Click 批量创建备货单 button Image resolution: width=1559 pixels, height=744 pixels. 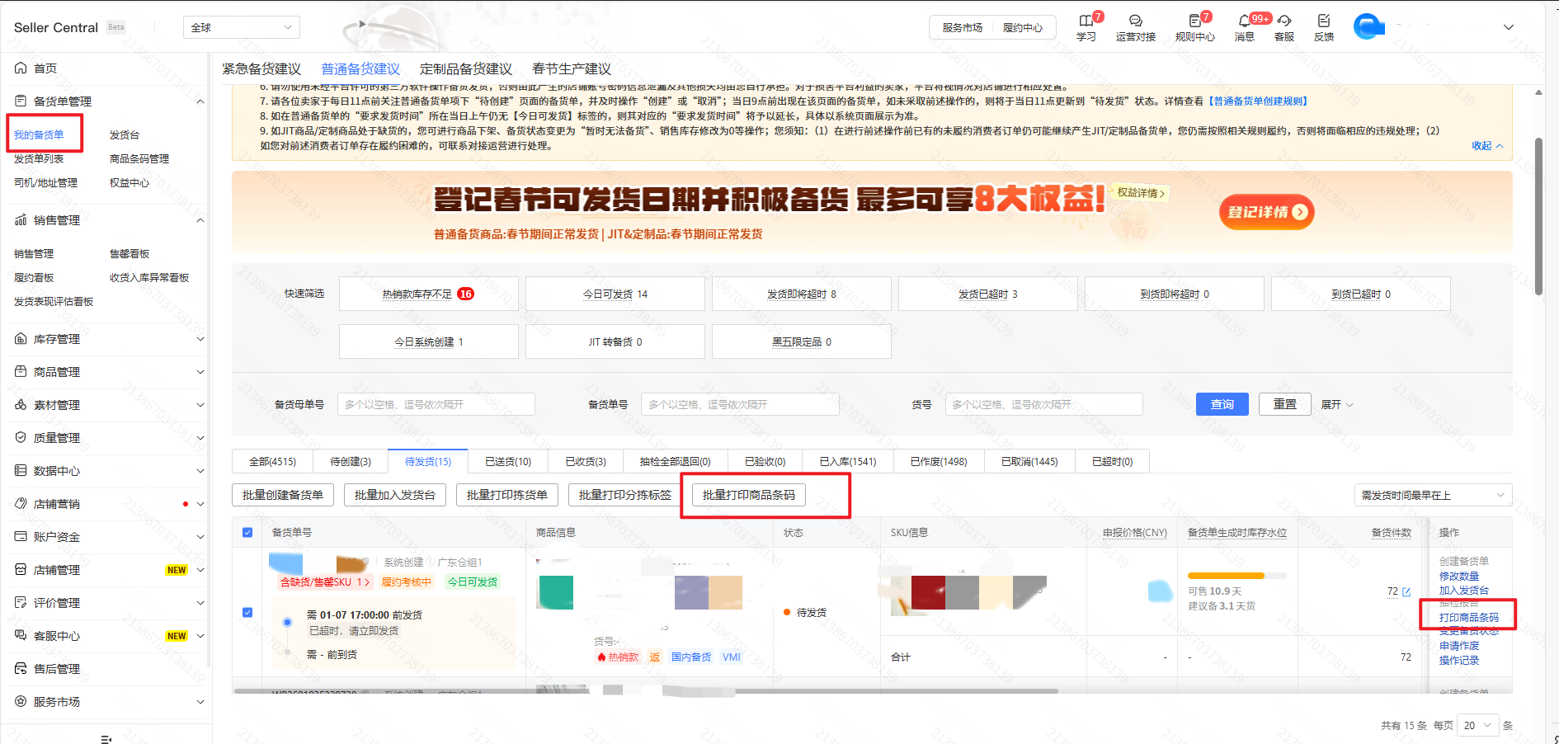tap(283, 495)
